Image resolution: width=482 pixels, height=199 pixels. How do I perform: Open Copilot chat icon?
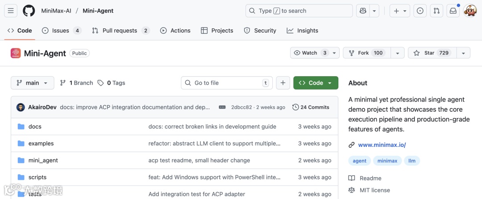362,11
